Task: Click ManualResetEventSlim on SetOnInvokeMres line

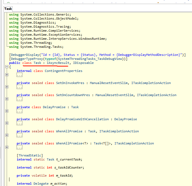Action: [x=109, y=83]
